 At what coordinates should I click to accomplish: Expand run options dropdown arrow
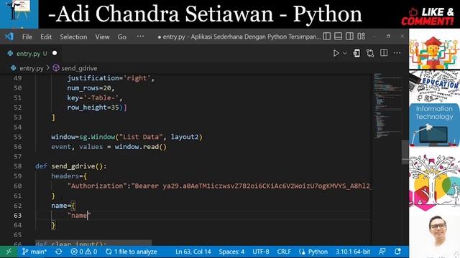coord(345,53)
